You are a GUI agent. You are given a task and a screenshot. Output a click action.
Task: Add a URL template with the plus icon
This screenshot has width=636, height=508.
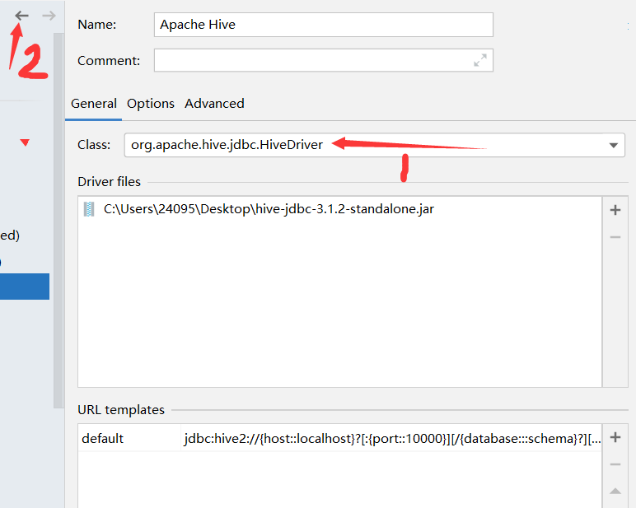pyautogui.click(x=615, y=437)
